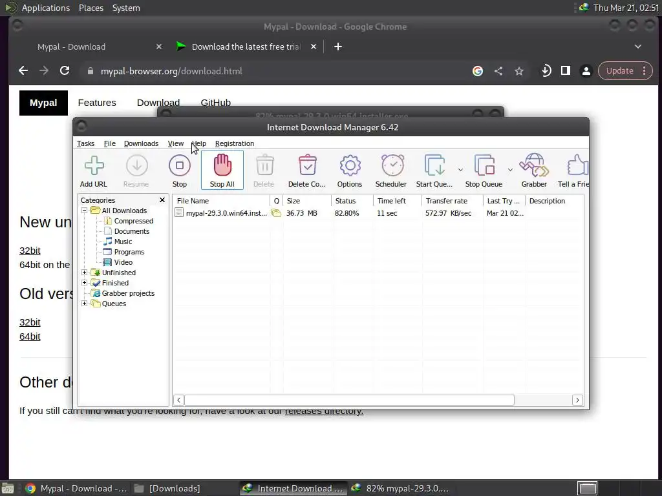The height and width of the screenshot is (496, 662).
Task: Open Stop Queue dropdown arrow
Action: pos(510,170)
